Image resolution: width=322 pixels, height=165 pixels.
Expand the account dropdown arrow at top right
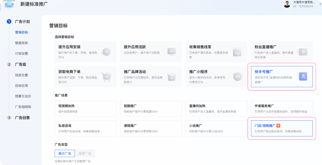pos(320,4)
